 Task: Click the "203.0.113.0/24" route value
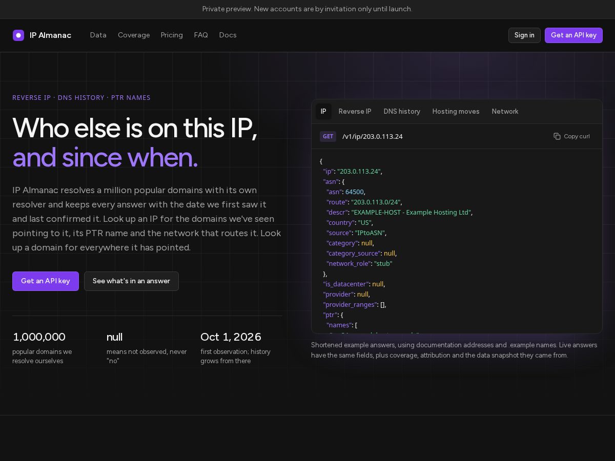pyautogui.click(x=377, y=202)
